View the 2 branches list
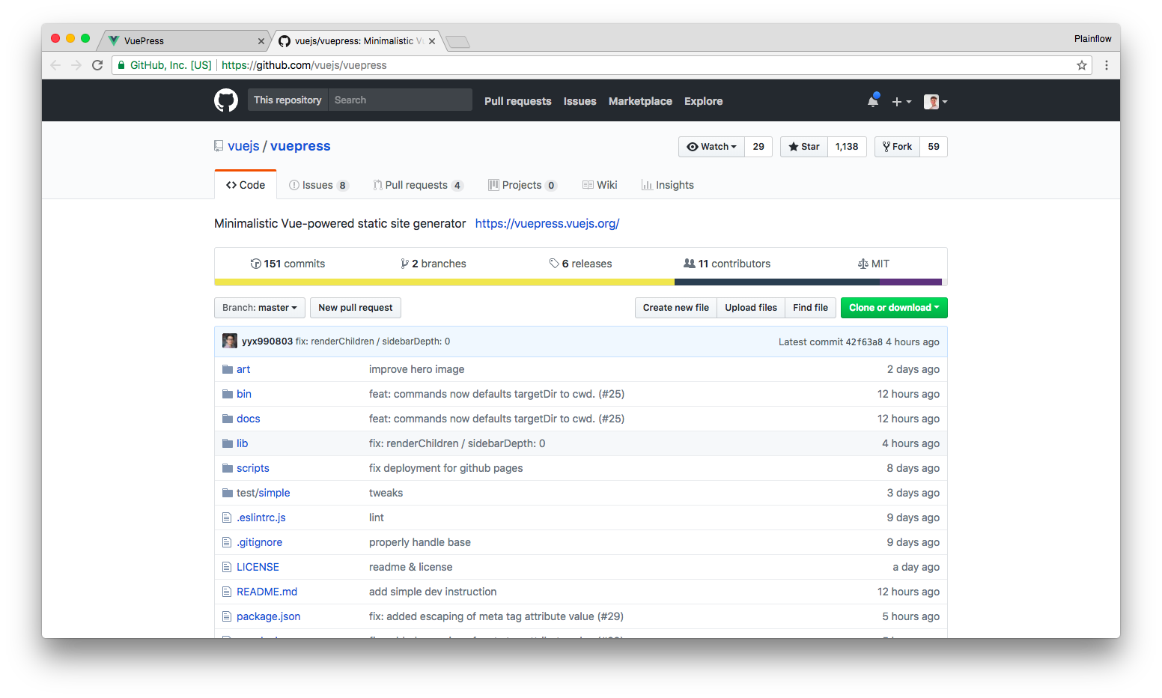Viewport: 1162px width, 698px height. click(x=434, y=264)
